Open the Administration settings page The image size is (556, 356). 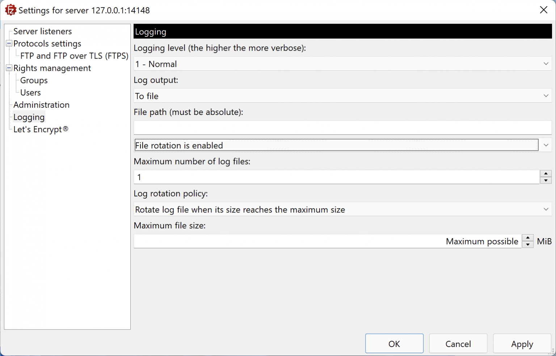pyautogui.click(x=41, y=105)
